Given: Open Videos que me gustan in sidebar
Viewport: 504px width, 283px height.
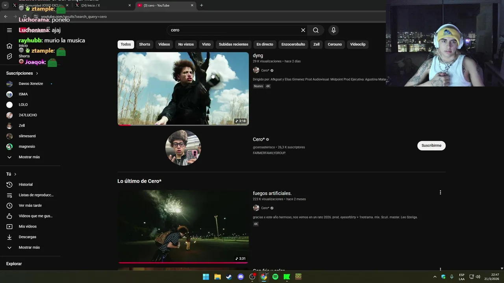Looking at the screenshot, I should pyautogui.click(x=30, y=216).
